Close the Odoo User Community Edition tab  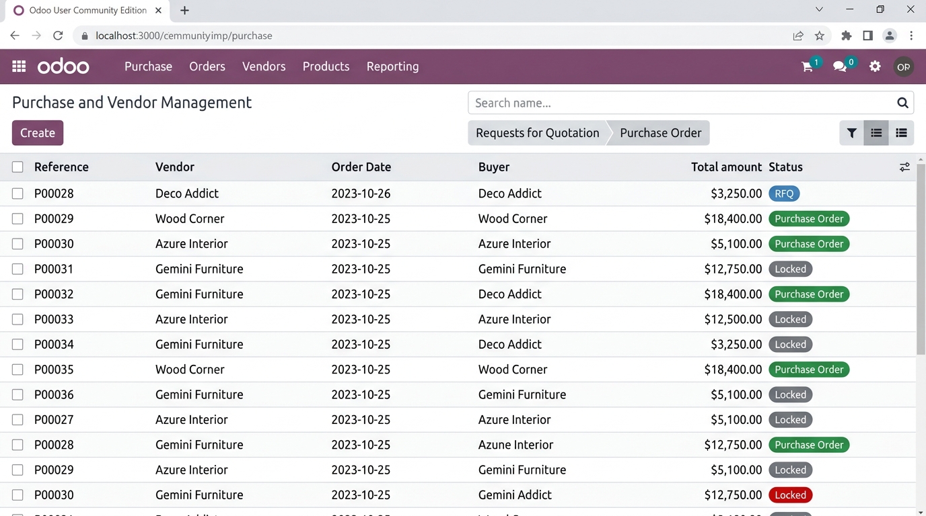click(159, 10)
